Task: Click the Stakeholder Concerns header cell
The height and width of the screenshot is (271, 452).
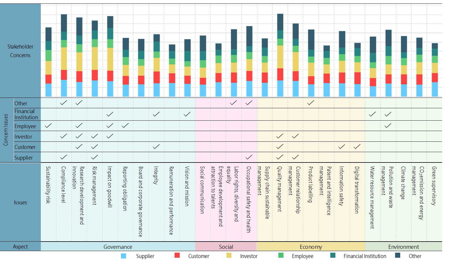Action: coord(20,51)
